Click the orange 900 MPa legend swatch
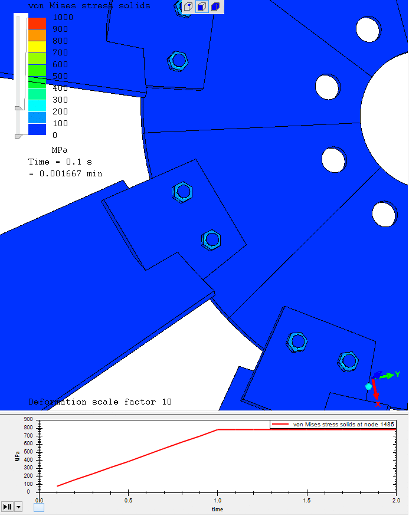This screenshot has width=409, height=516. (37, 35)
